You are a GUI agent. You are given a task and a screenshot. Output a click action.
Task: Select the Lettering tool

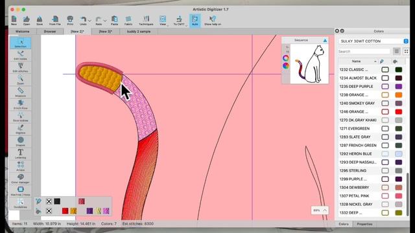[20, 154]
